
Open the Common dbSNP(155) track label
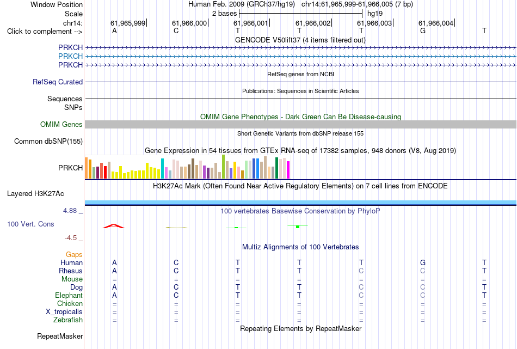pyautogui.click(x=48, y=141)
